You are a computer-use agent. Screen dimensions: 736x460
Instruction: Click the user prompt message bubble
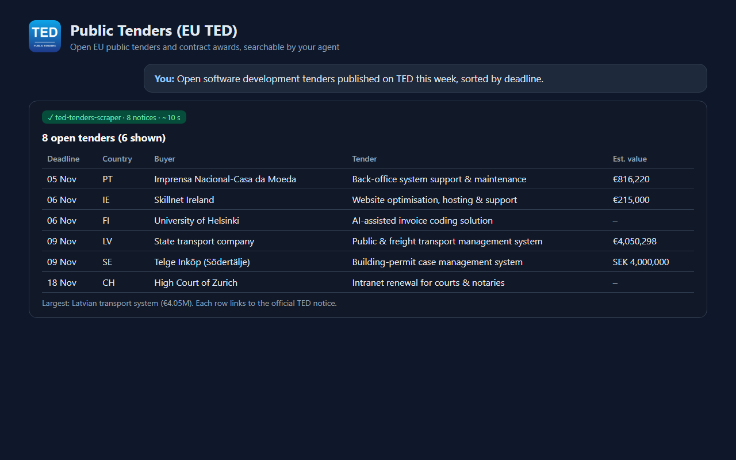pyautogui.click(x=425, y=78)
